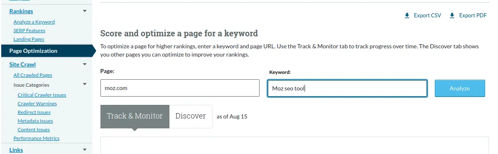
Task: Go to Landing Pages
Action: (29, 39)
